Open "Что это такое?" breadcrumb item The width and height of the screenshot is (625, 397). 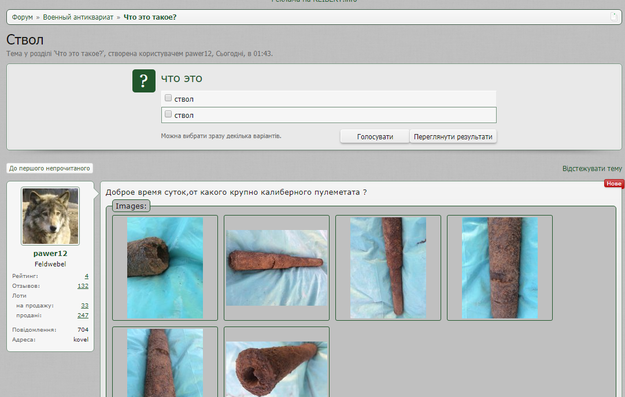150,17
